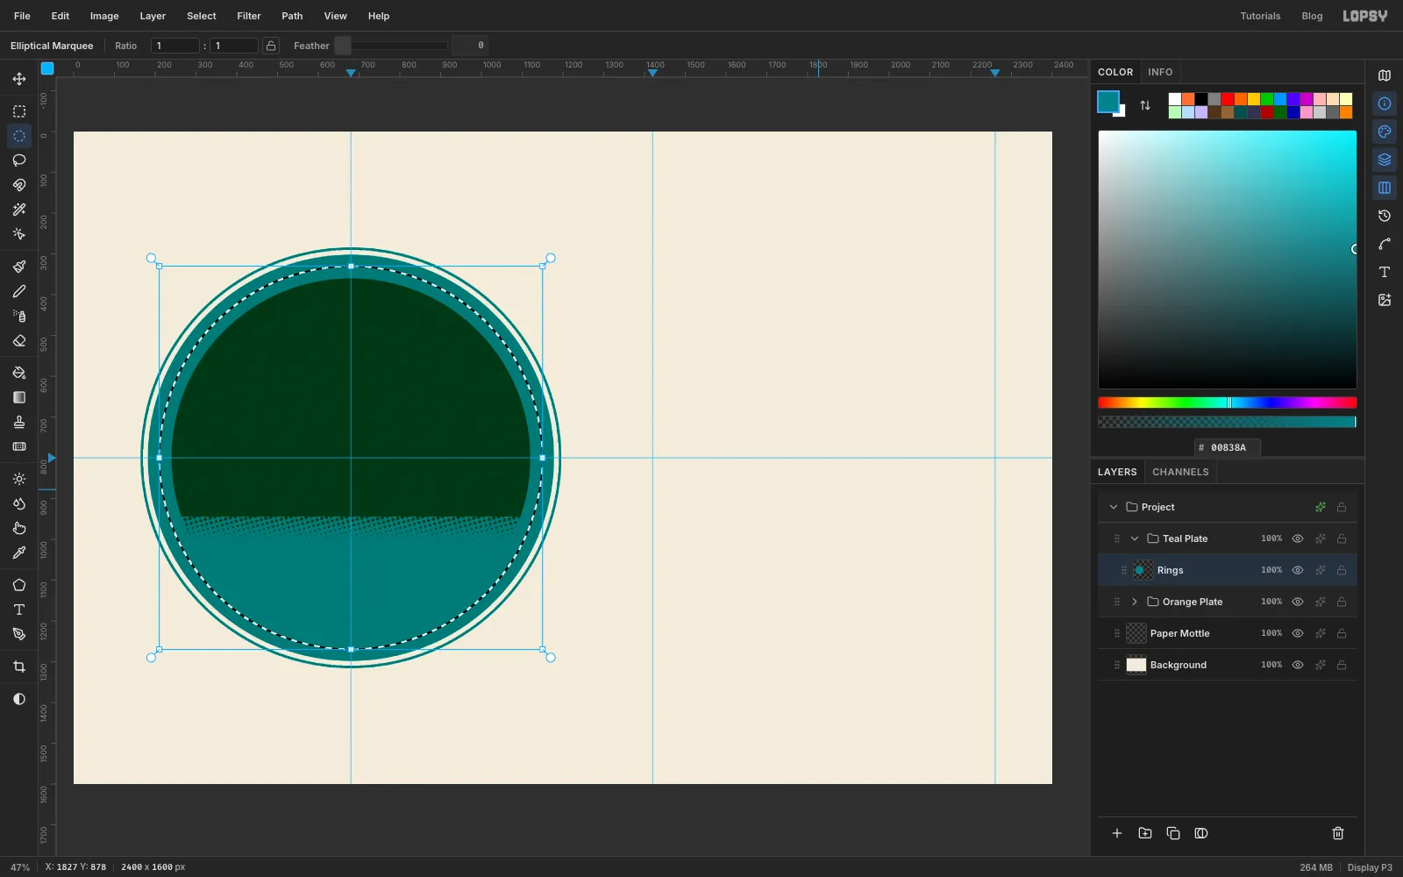
Task: Swap foreground and background colors
Action: tap(1145, 105)
